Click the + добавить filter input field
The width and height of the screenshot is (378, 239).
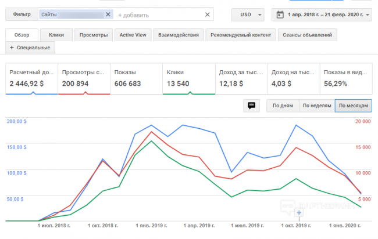click(x=157, y=15)
